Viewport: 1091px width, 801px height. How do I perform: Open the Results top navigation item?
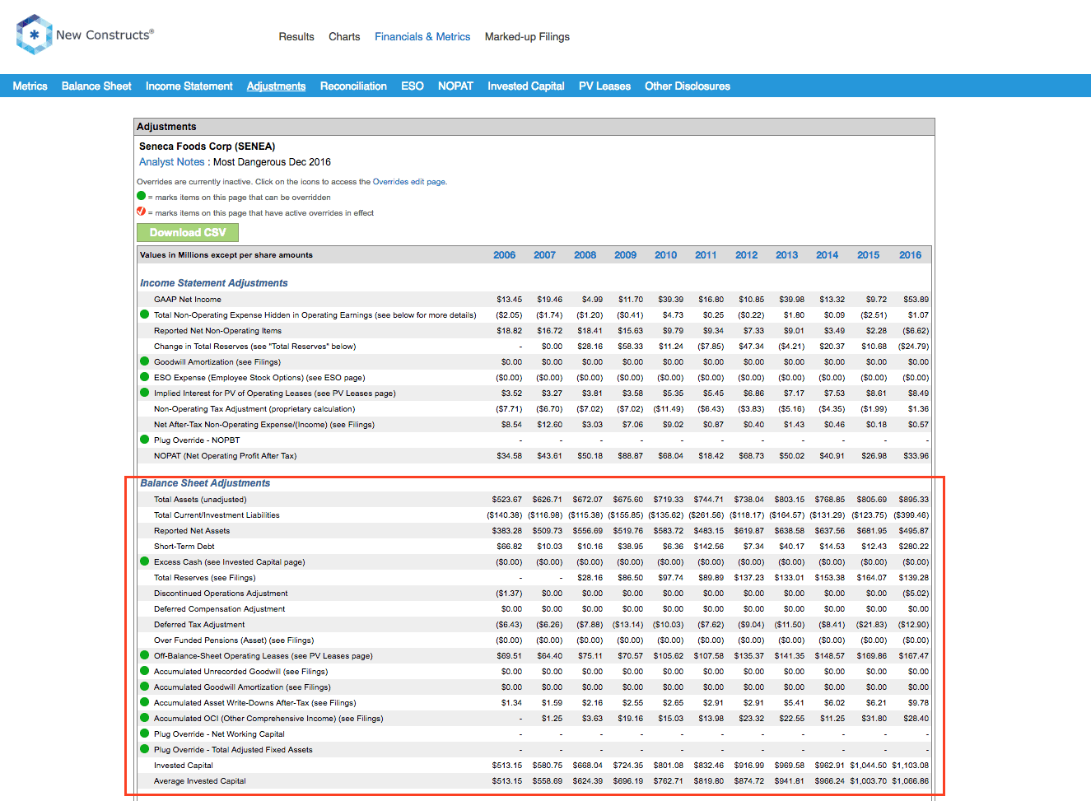coord(296,37)
